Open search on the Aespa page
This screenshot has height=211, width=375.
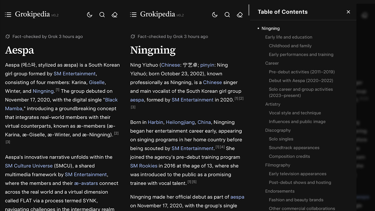pos(102,15)
